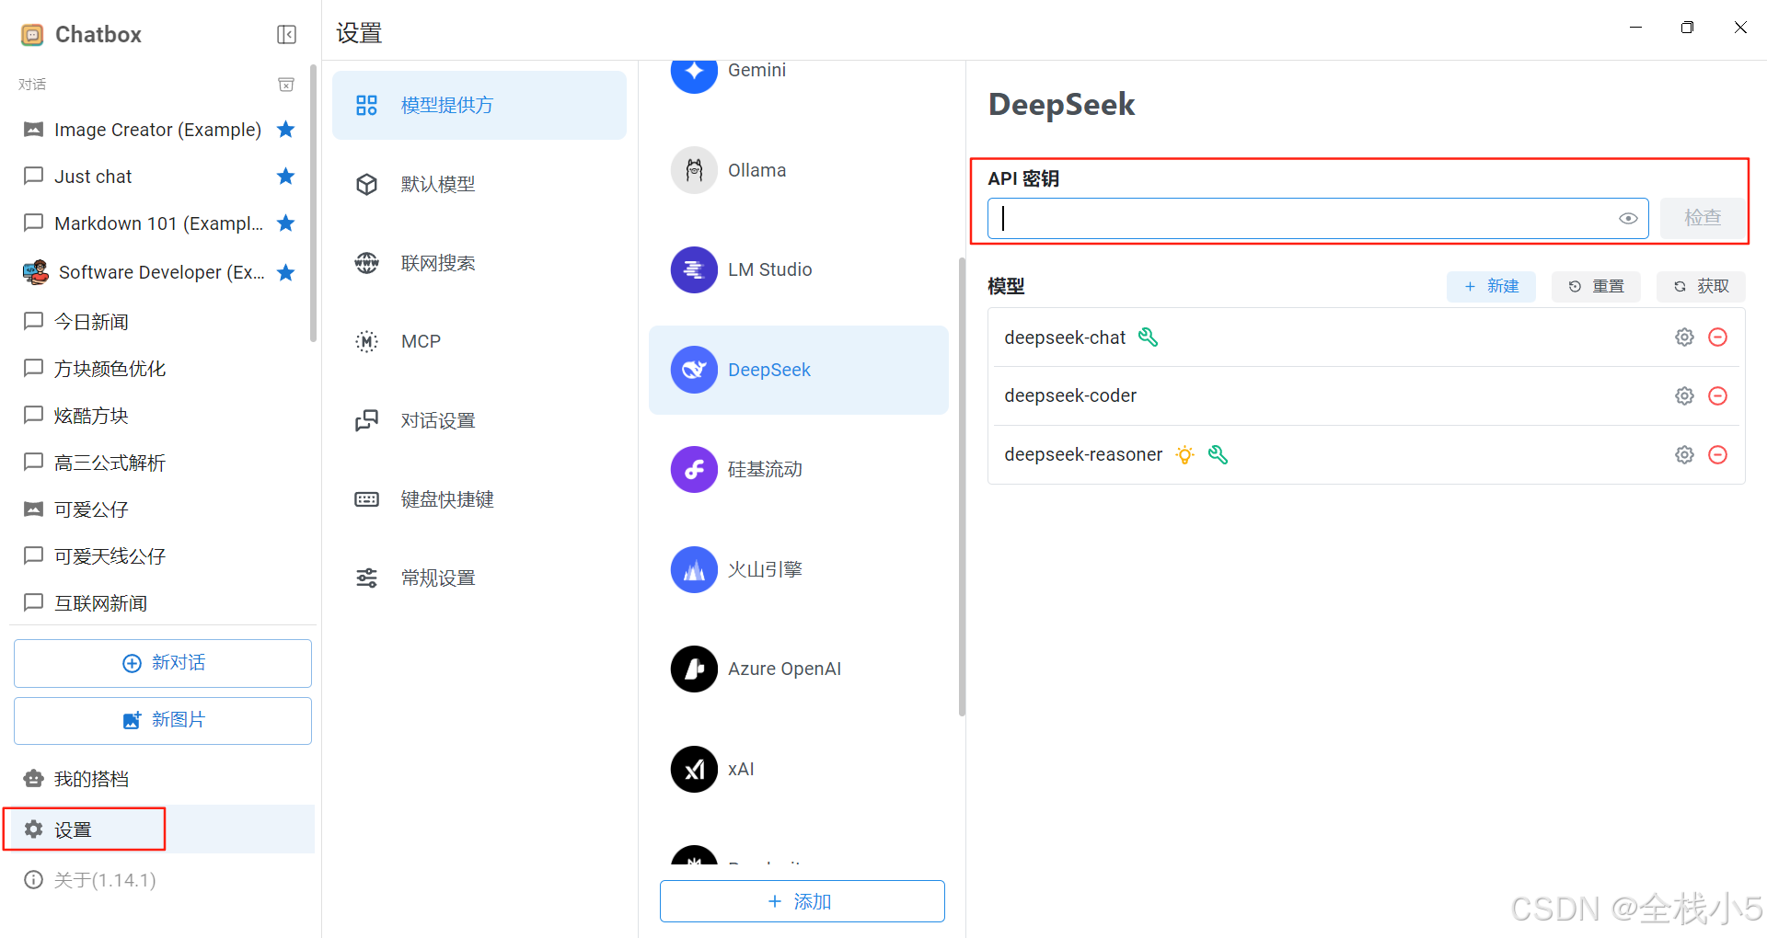Click the Ollama provider logo
This screenshot has height=938, width=1767.
pos(694,170)
